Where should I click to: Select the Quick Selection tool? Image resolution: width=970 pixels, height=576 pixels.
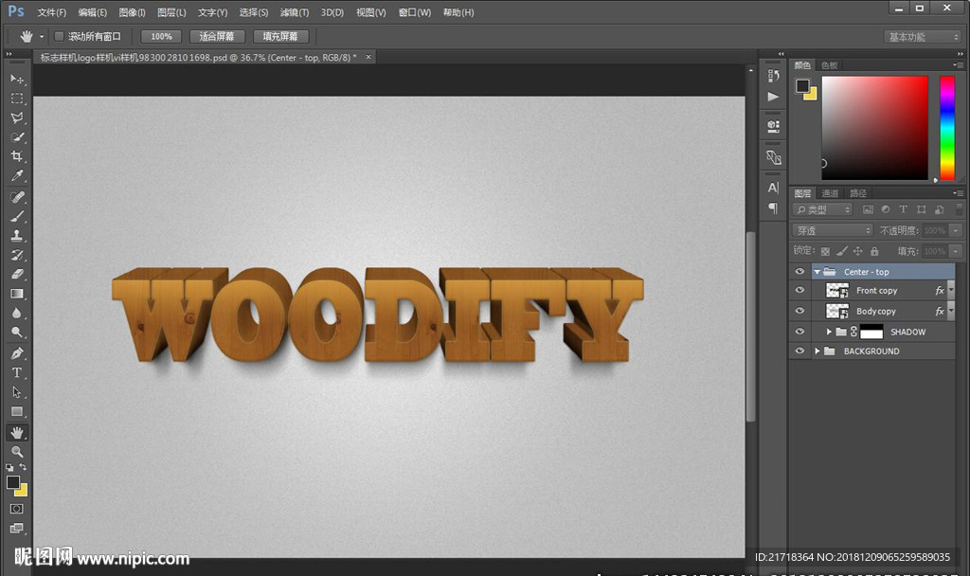[17, 136]
